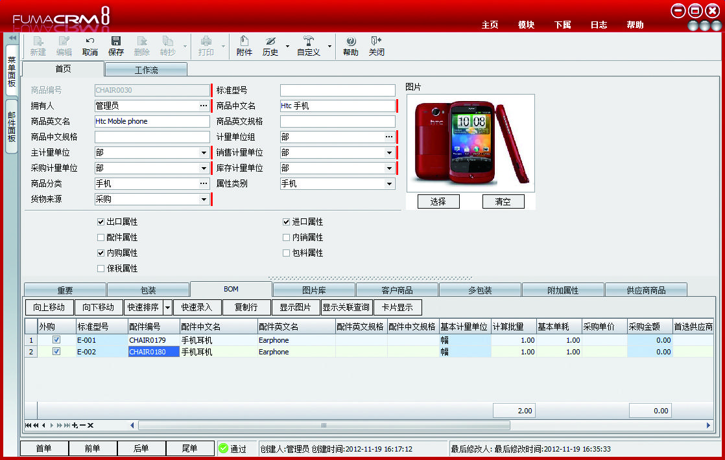The width and height of the screenshot is (725, 460).
Task: Open the 图片库 sub-tab
Action: click(314, 290)
